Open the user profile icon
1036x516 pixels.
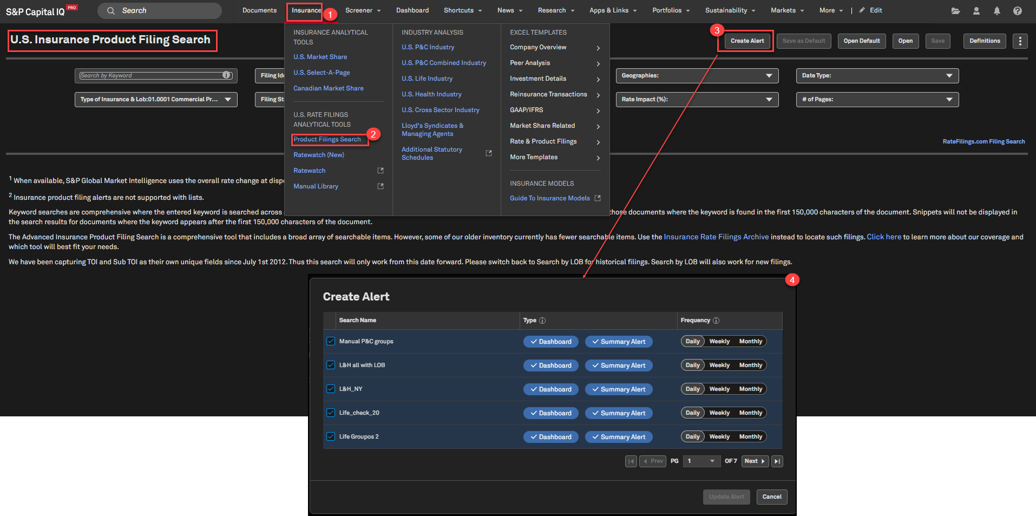976,11
